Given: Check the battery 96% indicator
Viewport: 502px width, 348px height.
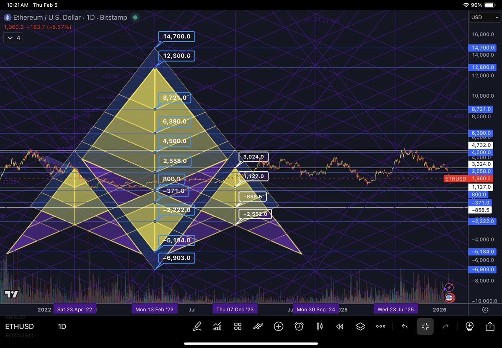Looking at the screenshot, I should tap(484, 5).
